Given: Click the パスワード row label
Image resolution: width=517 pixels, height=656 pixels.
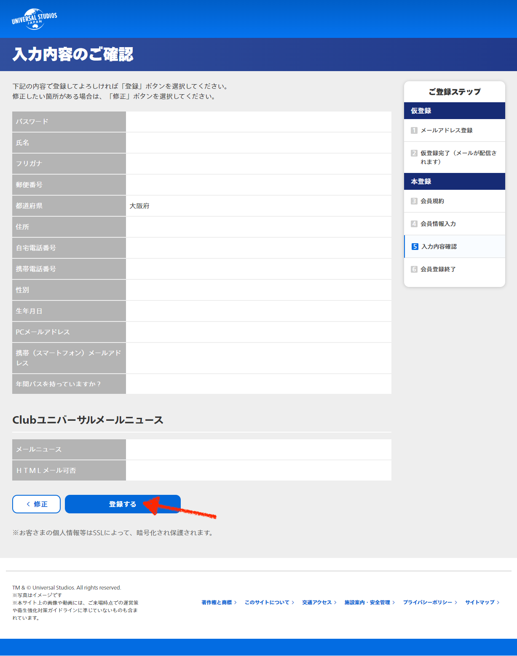Looking at the screenshot, I should pos(69,122).
